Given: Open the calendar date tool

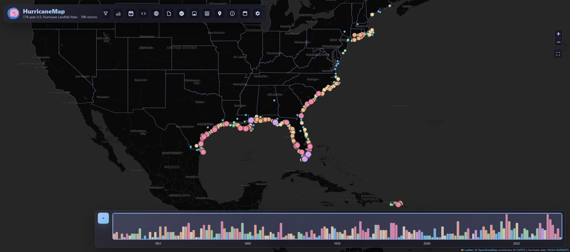Looking at the screenshot, I should coord(131,13).
